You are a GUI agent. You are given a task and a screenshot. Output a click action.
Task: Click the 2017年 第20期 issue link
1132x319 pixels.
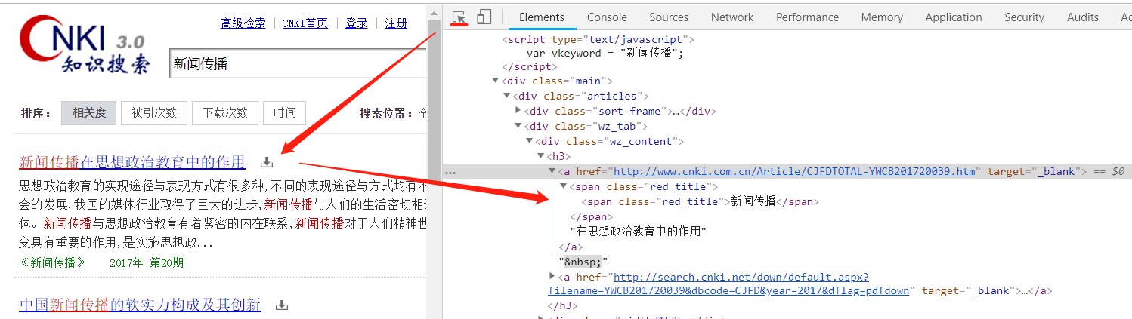pos(147,262)
